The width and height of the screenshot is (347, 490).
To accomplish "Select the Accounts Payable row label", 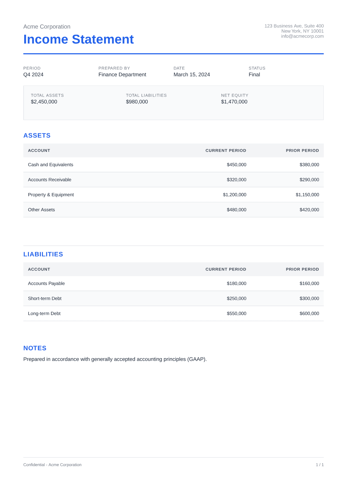I will [46, 283].
